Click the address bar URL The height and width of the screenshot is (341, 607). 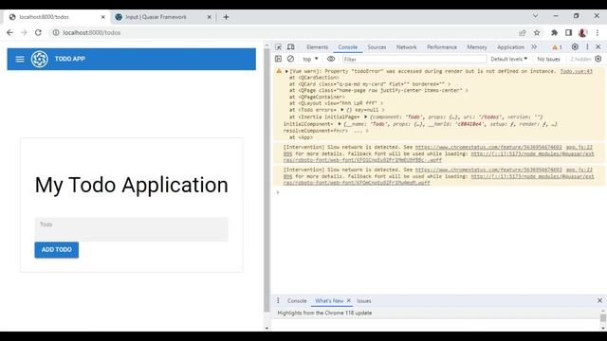92,33
